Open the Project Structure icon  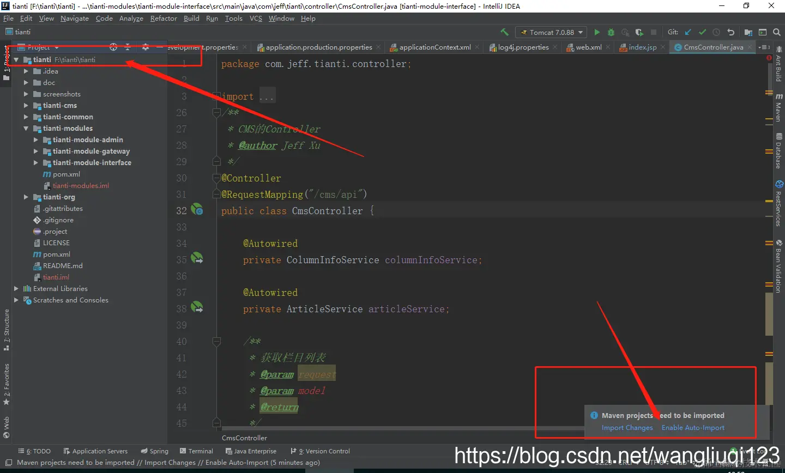(748, 32)
